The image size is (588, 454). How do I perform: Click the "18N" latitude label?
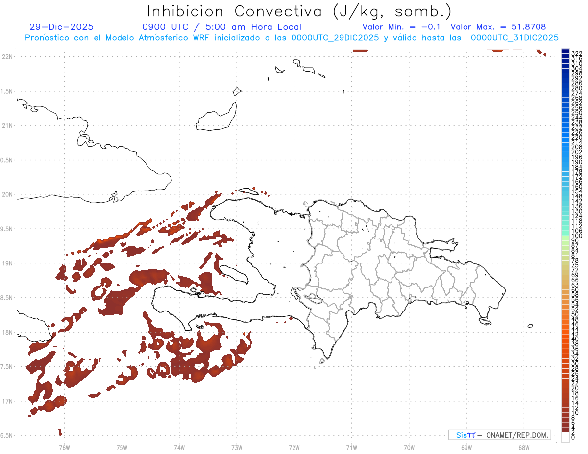point(7,333)
